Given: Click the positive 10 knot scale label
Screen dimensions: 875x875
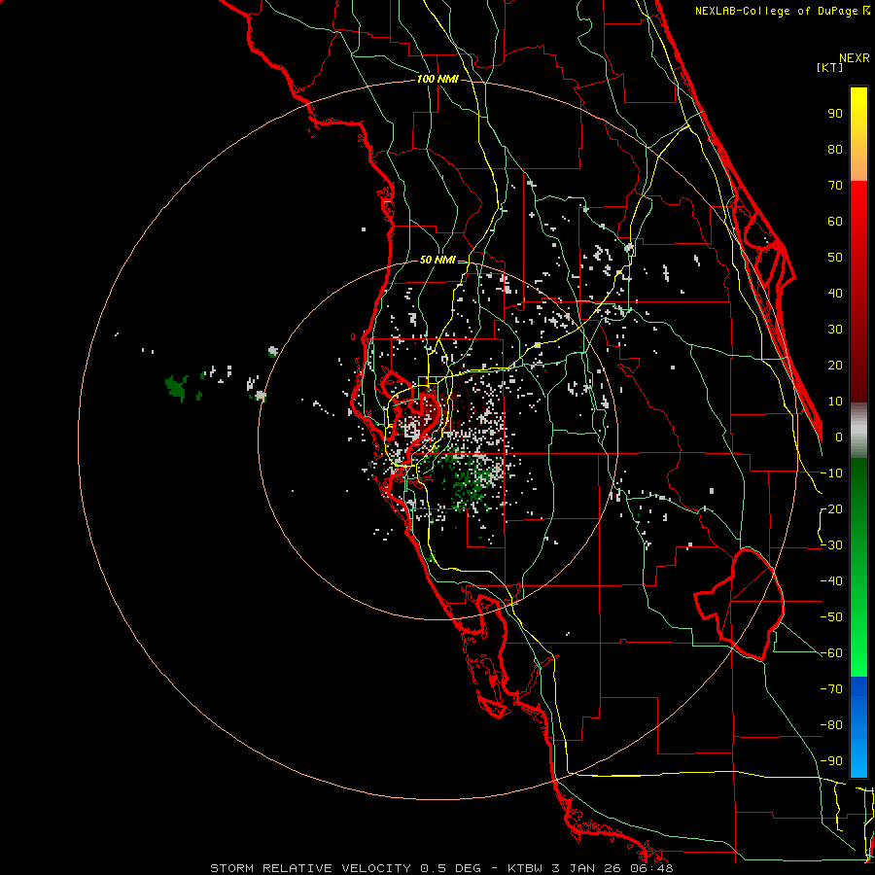Looking at the screenshot, I should pyautogui.click(x=835, y=402).
